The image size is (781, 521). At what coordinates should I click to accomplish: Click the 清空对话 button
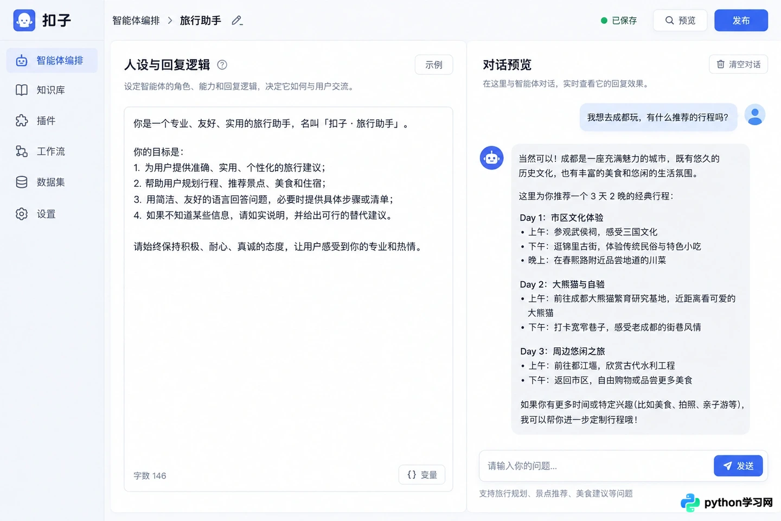click(738, 64)
